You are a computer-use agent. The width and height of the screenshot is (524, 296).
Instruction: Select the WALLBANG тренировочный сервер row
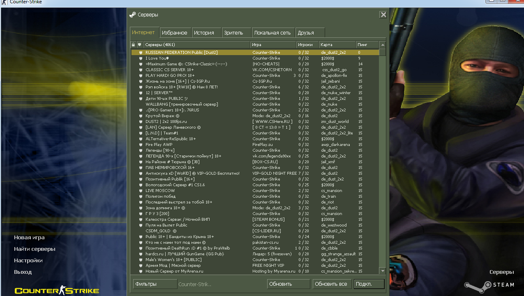[255, 104]
